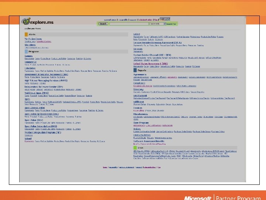This screenshot has width=266, height=200.
Task: Open Product Integration Program (PIP) link
Action: pos(43,133)
